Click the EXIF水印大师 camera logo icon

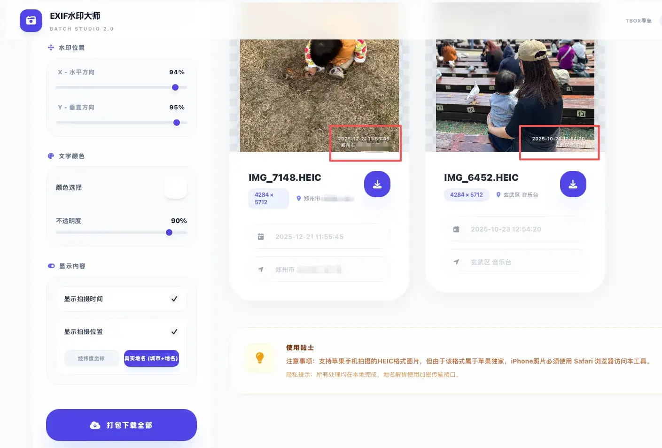point(31,21)
